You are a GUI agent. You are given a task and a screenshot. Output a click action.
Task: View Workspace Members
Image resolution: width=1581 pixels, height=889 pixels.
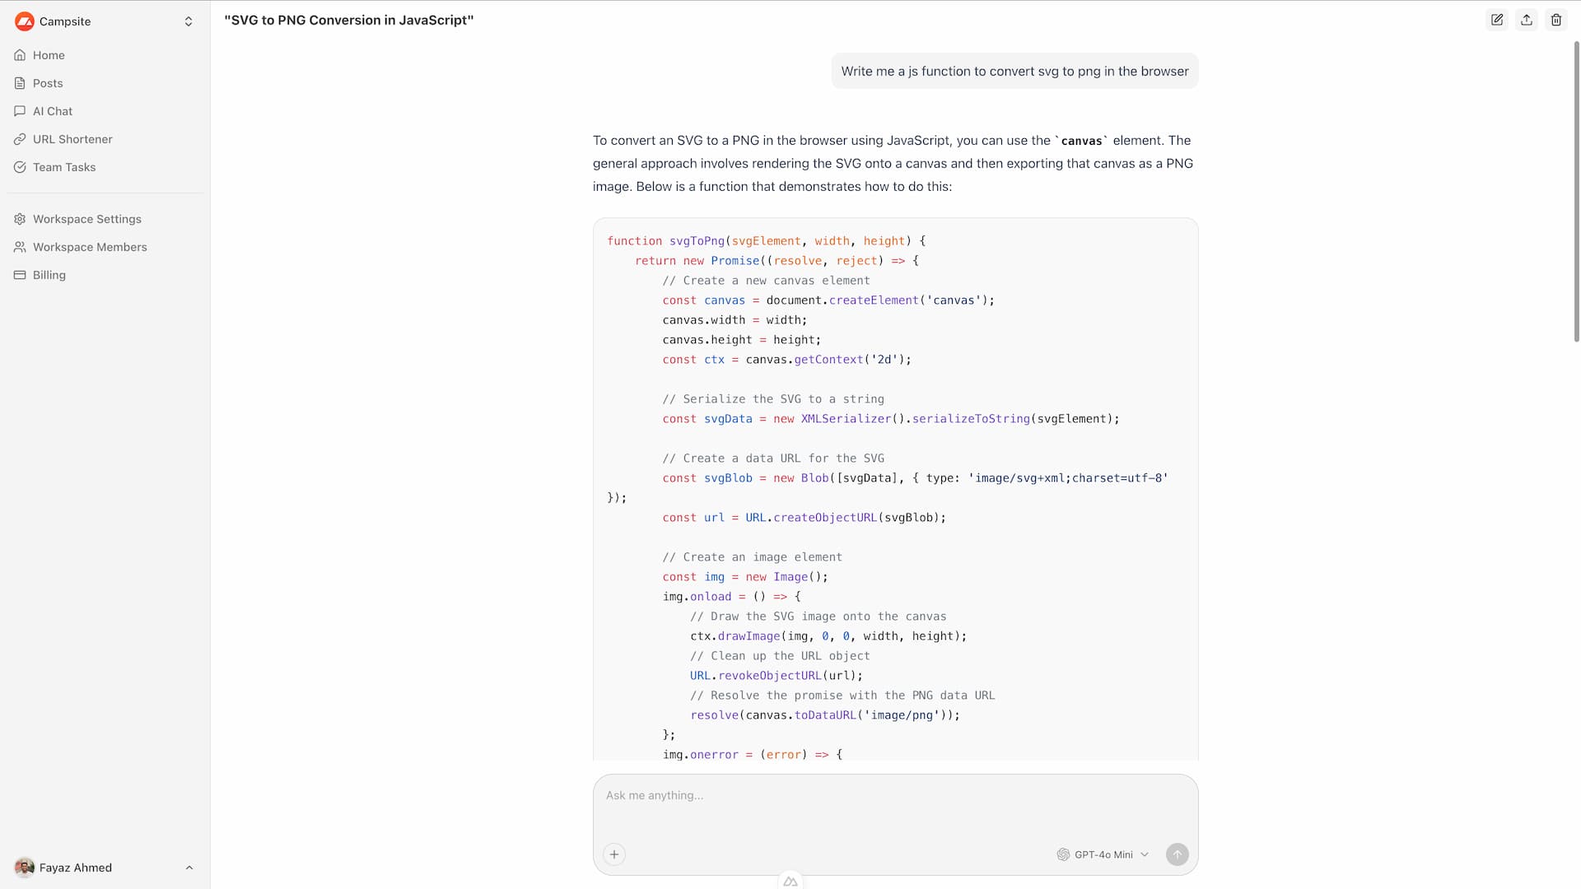[90, 247]
